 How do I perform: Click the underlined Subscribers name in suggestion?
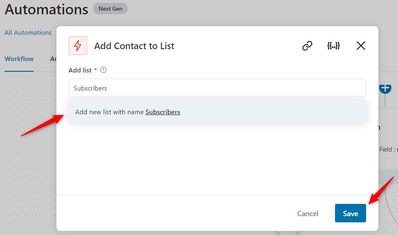pos(163,112)
